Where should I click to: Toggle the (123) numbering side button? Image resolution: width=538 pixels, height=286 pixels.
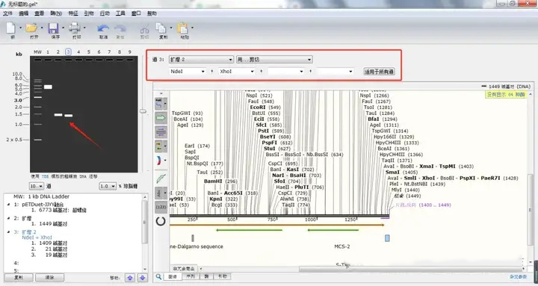[x=161, y=207]
